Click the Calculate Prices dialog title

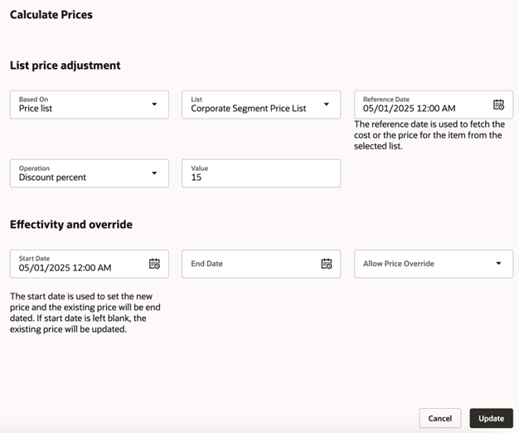coord(51,15)
